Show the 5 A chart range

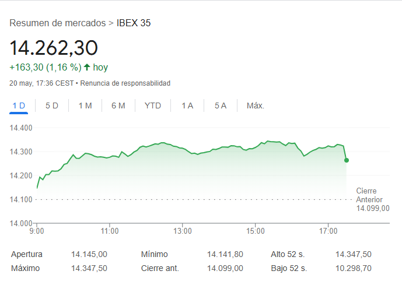(220, 105)
